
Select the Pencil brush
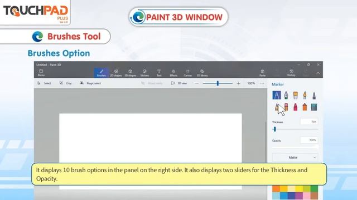(x=277, y=107)
